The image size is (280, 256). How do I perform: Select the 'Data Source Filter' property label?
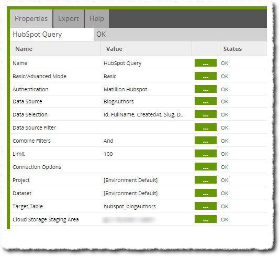[34, 127]
